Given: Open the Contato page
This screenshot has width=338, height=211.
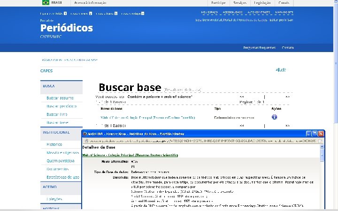Looking at the screenshot, I should click(288, 47).
